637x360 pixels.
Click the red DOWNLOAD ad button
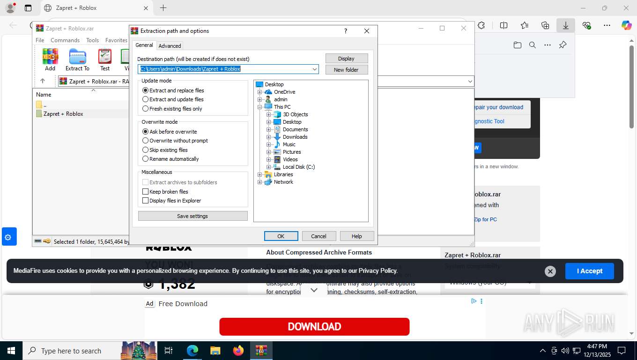pyautogui.click(x=314, y=327)
